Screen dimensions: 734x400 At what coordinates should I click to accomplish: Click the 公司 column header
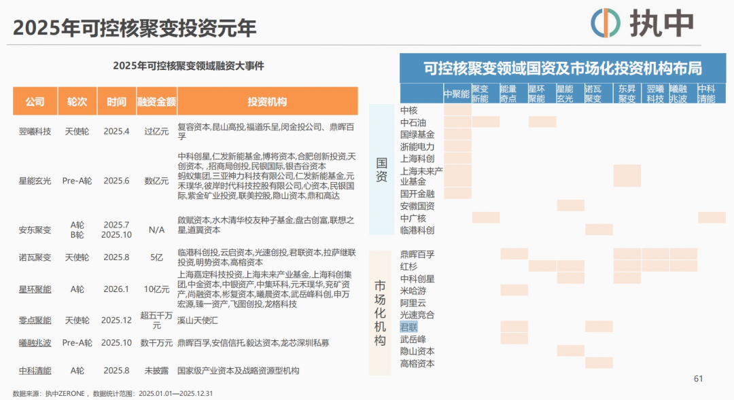click(35, 102)
